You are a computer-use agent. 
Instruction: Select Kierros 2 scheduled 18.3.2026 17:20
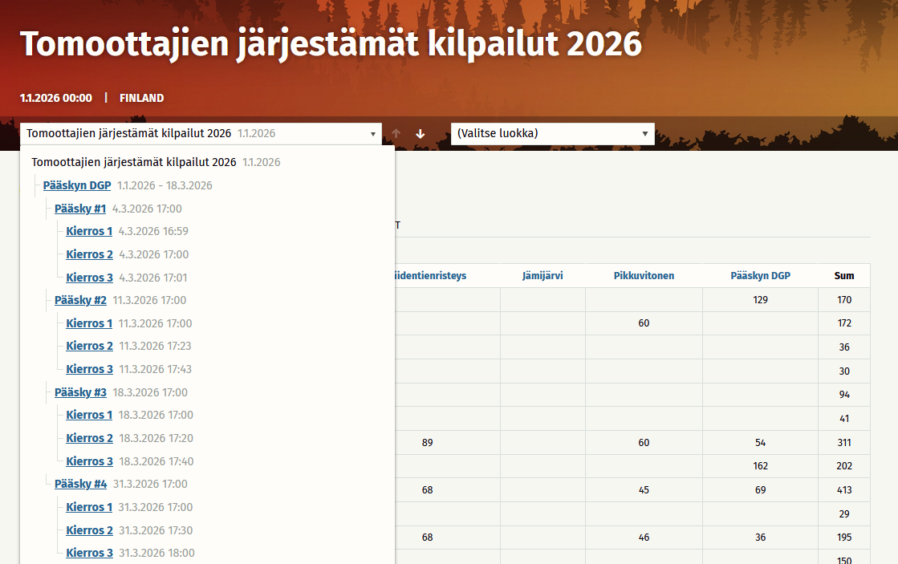click(x=89, y=438)
